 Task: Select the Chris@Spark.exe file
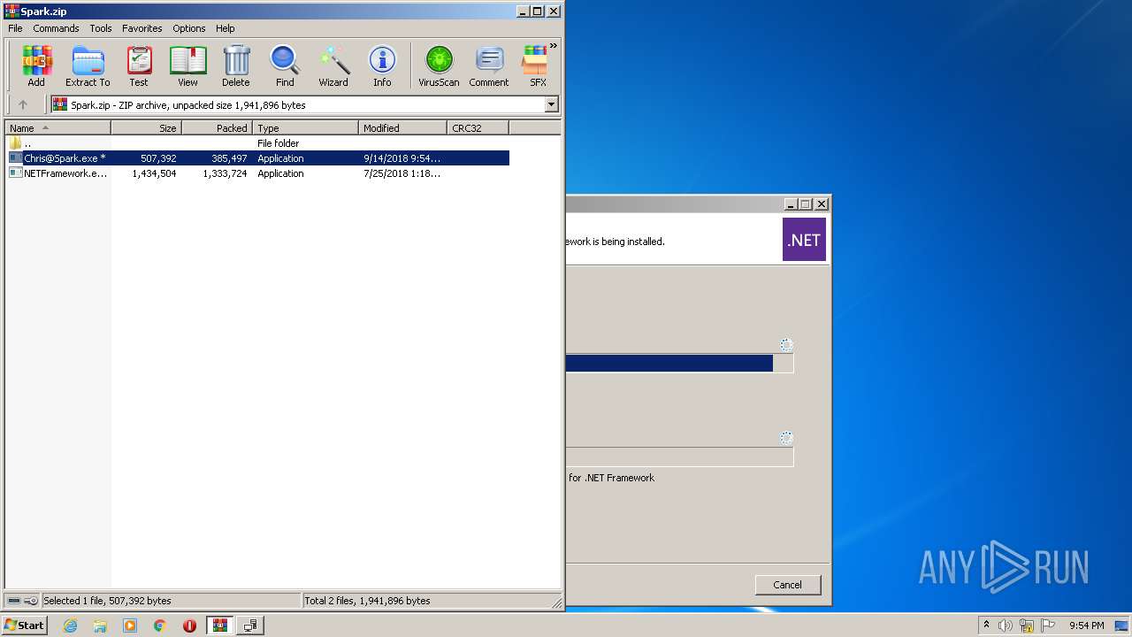click(x=257, y=158)
